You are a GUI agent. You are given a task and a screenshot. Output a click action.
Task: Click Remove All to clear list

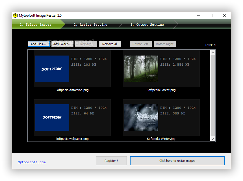tap(110, 44)
